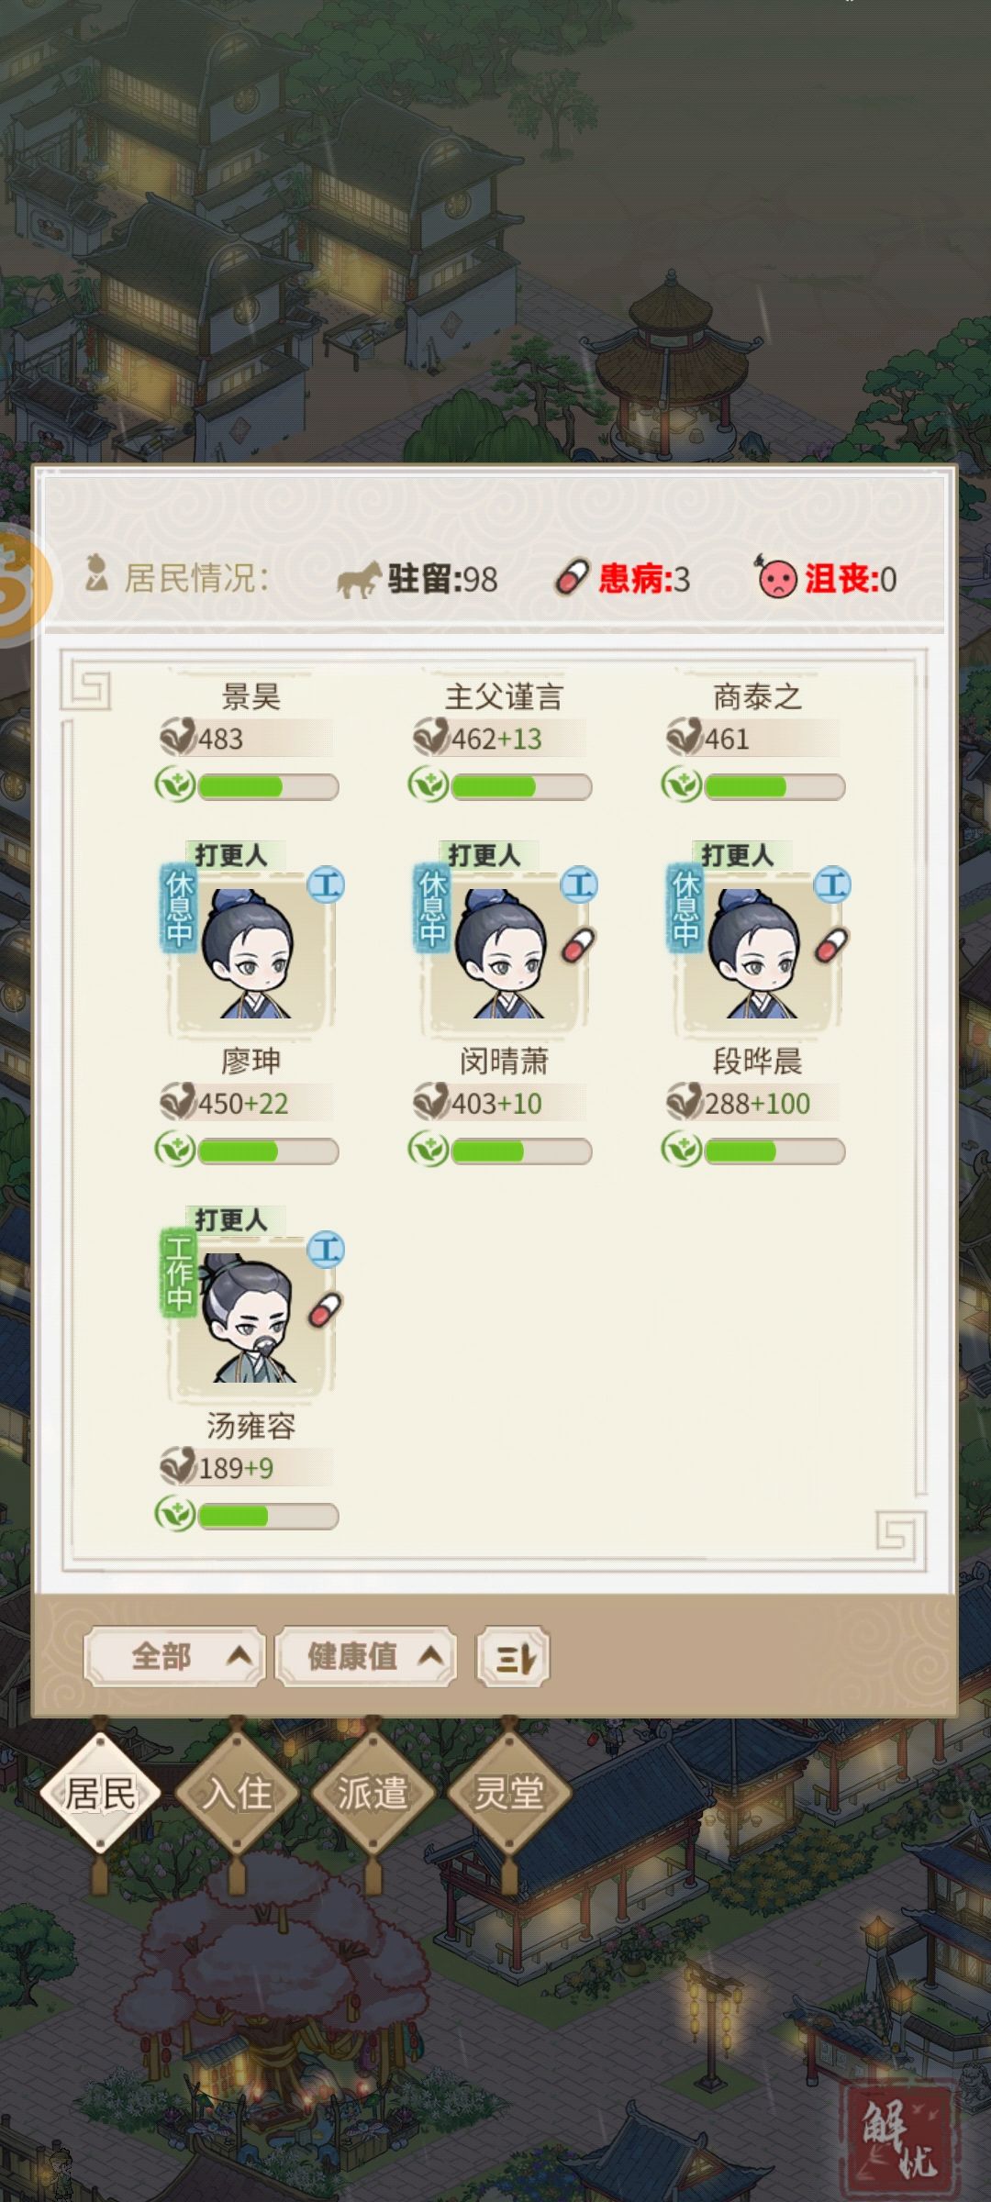The image size is (991, 2202).
Task: Tap the blue 工 badge on 廖珅
Action: point(326,884)
